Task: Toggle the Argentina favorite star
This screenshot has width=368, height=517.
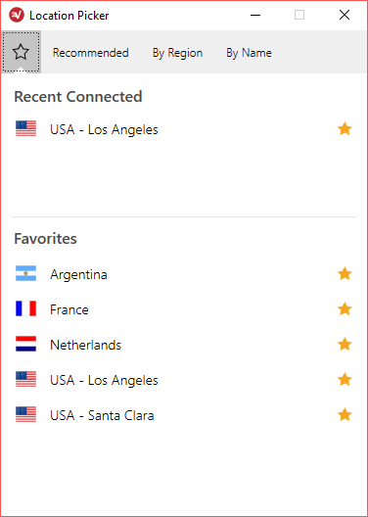Action: click(x=345, y=274)
